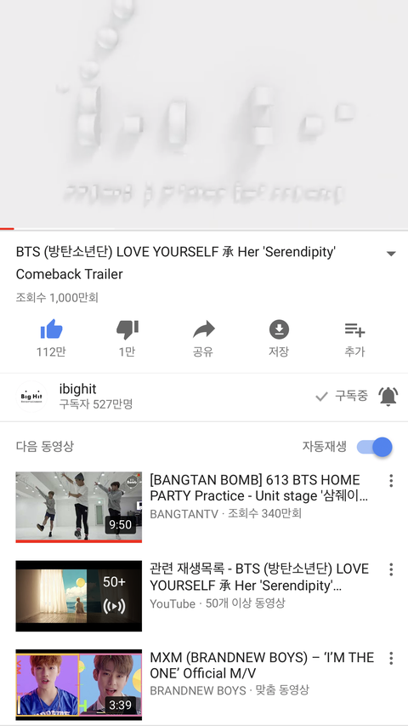Tap the add-to-playlist icon
Viewport: 408px width, 726px height.
pyautogui.click(x=354, y=329)
